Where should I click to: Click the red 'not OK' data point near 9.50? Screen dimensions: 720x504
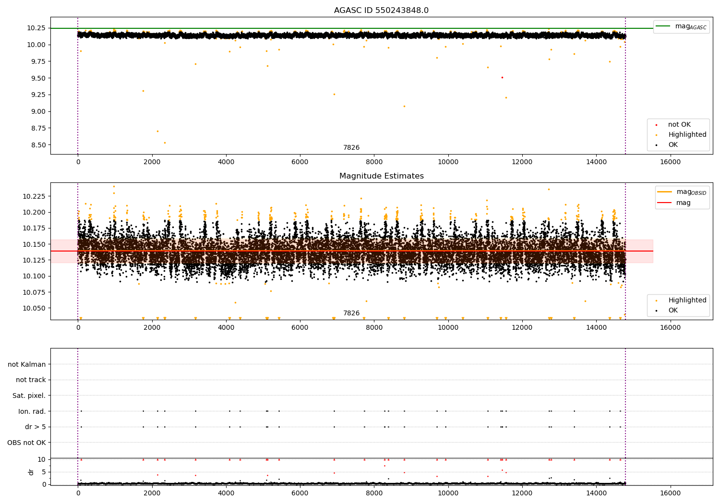(502, 77)
